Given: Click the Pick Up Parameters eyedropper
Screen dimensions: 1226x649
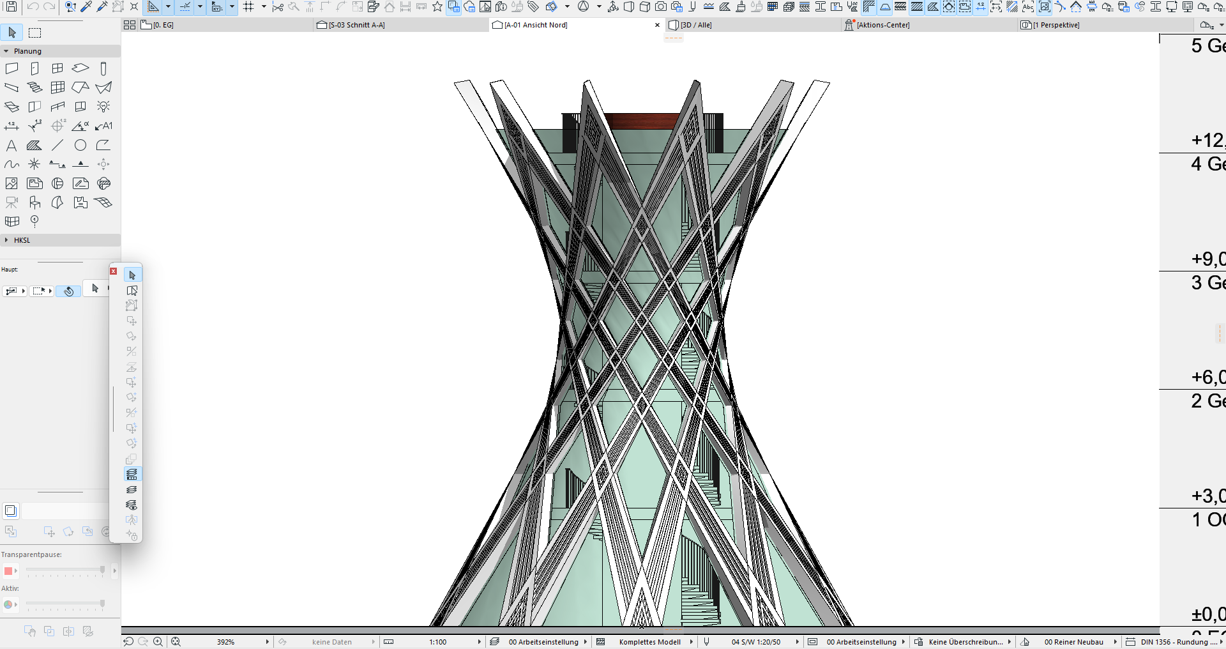Looking at the screenshot, I should [86, 7].
